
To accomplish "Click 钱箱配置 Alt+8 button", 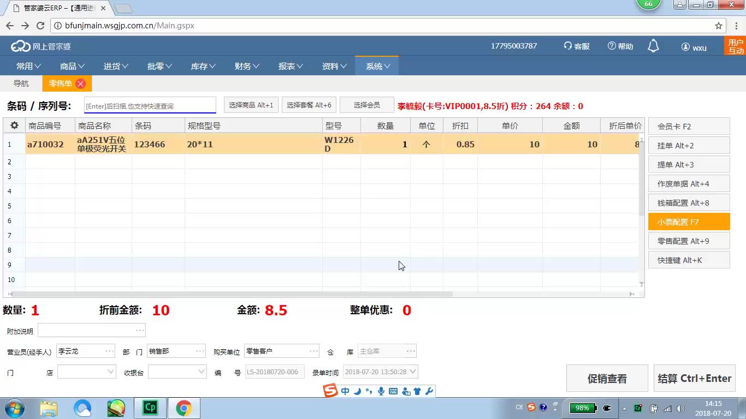I will [689, 202].
